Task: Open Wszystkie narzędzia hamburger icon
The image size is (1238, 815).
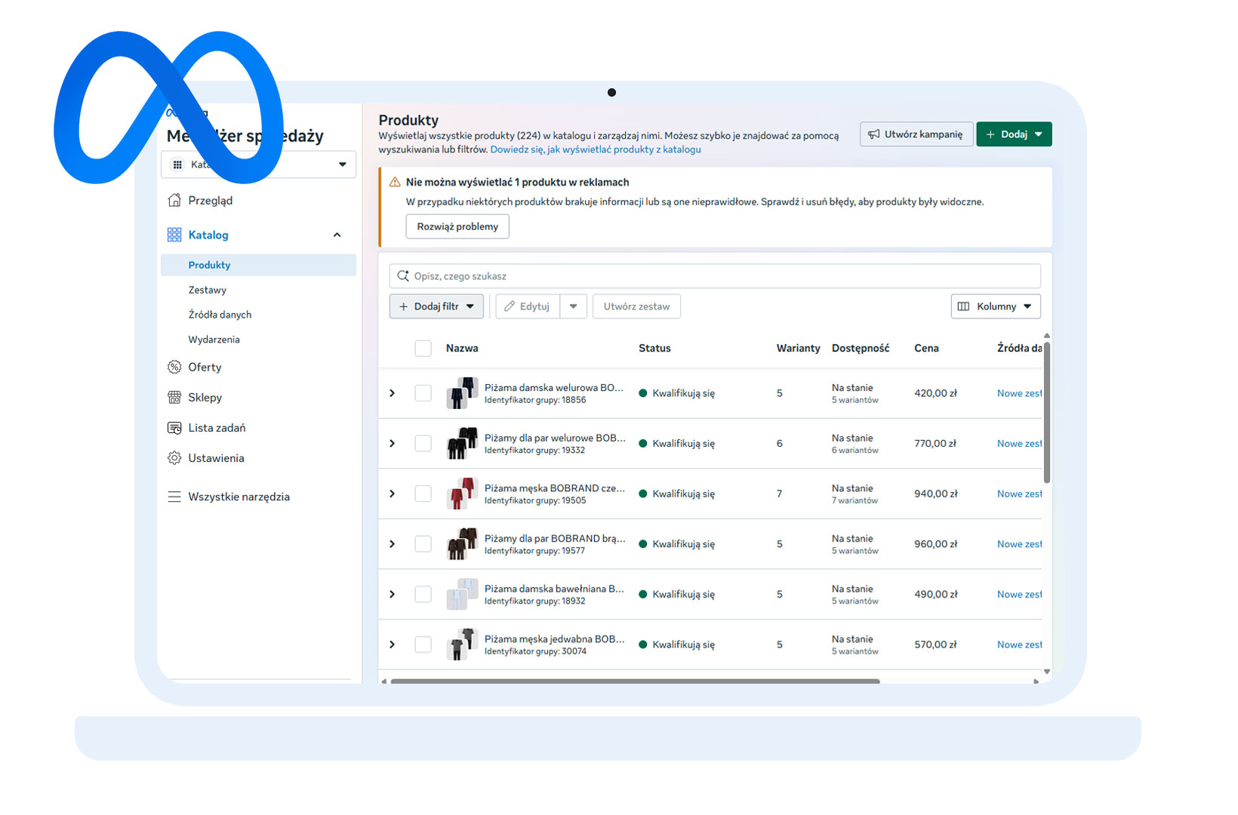Action: tap(174, 497)
